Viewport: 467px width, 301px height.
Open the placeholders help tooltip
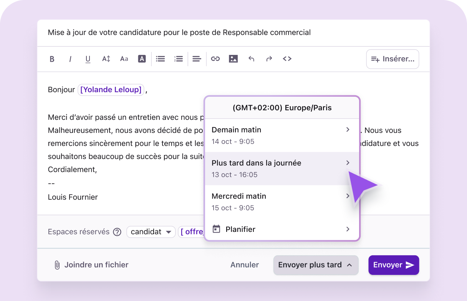(117, 232)
